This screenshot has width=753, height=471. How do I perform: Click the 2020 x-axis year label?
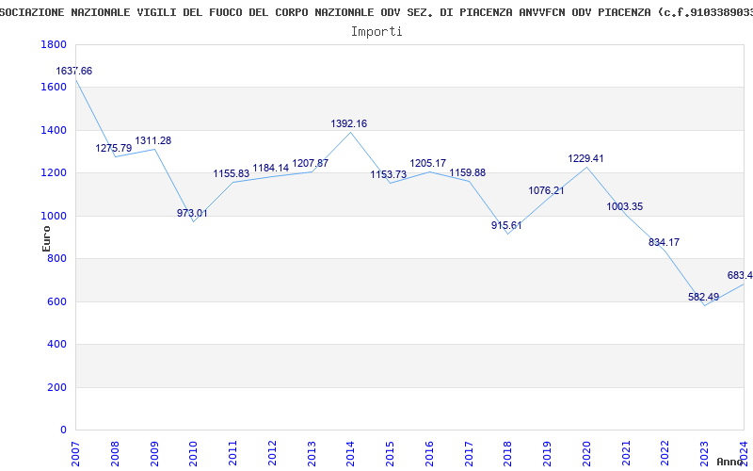(x=586, y=454)
